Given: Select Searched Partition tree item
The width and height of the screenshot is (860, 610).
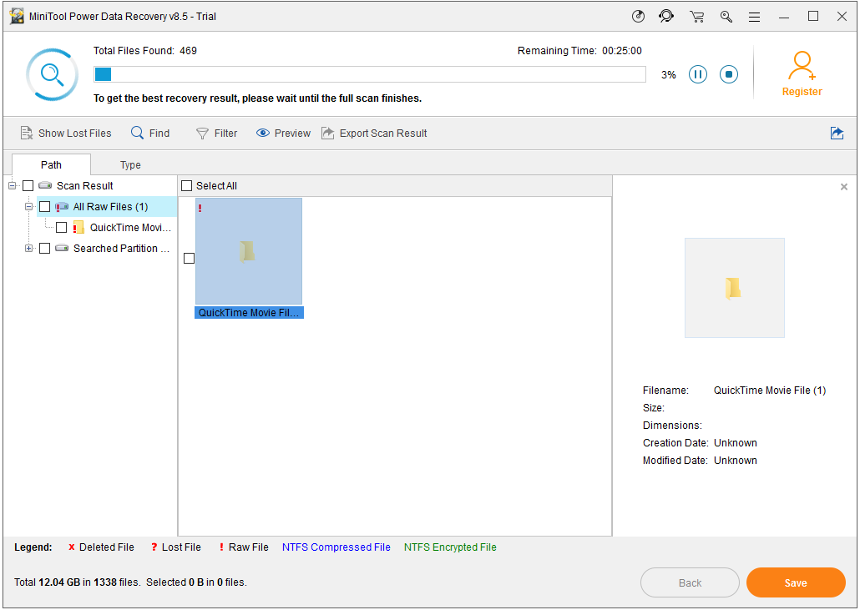Looking at the screenshot, I should (x=121, y=249).
